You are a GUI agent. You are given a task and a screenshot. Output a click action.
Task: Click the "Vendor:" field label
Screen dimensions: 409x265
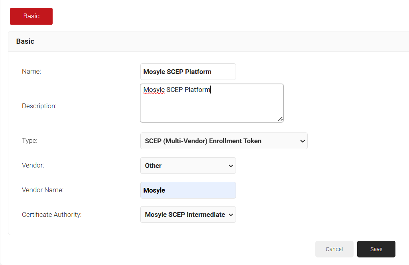click(x=33, y=166)
